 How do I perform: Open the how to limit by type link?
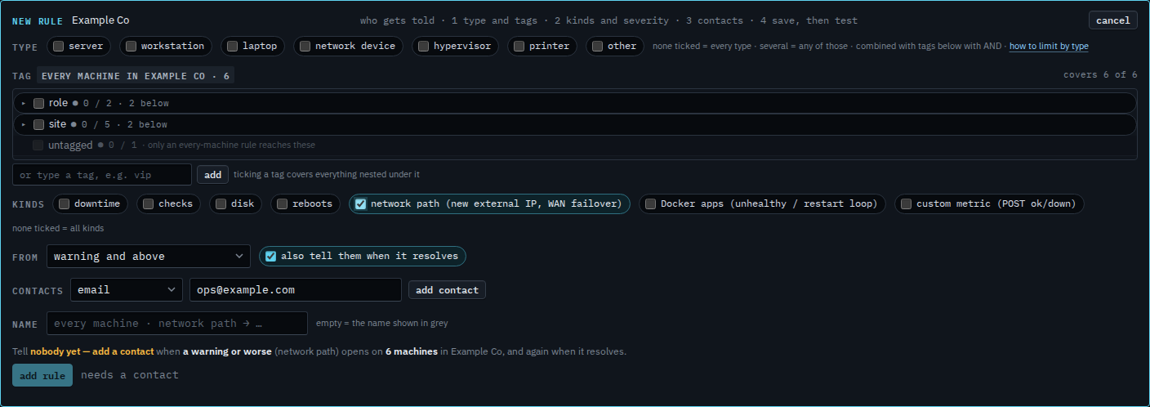point(1049,47)
